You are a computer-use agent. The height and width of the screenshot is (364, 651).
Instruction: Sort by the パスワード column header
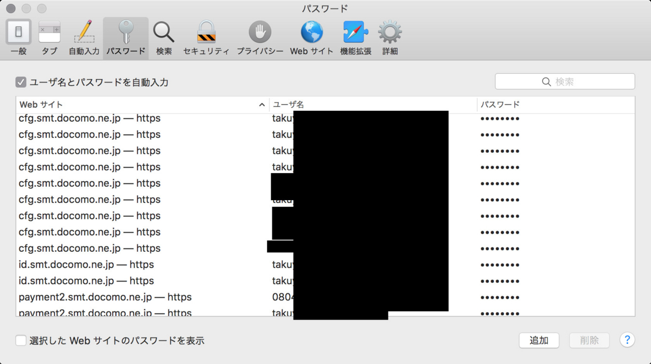pos(556,105)
